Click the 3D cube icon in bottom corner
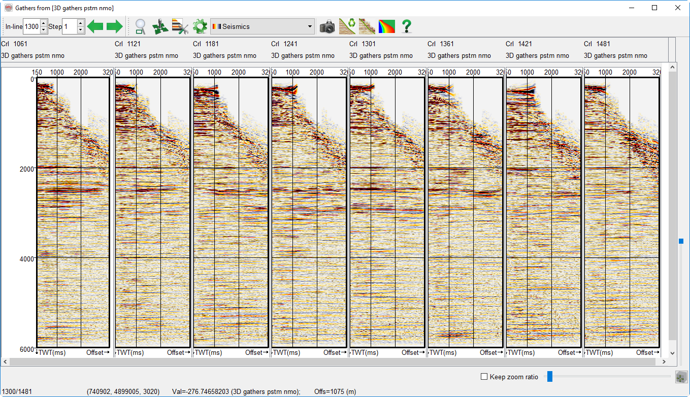This screenshot has width=690, height=397. [681, 377]
